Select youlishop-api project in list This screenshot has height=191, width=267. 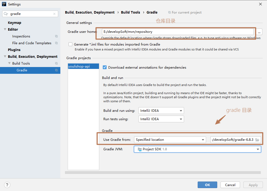83,66
